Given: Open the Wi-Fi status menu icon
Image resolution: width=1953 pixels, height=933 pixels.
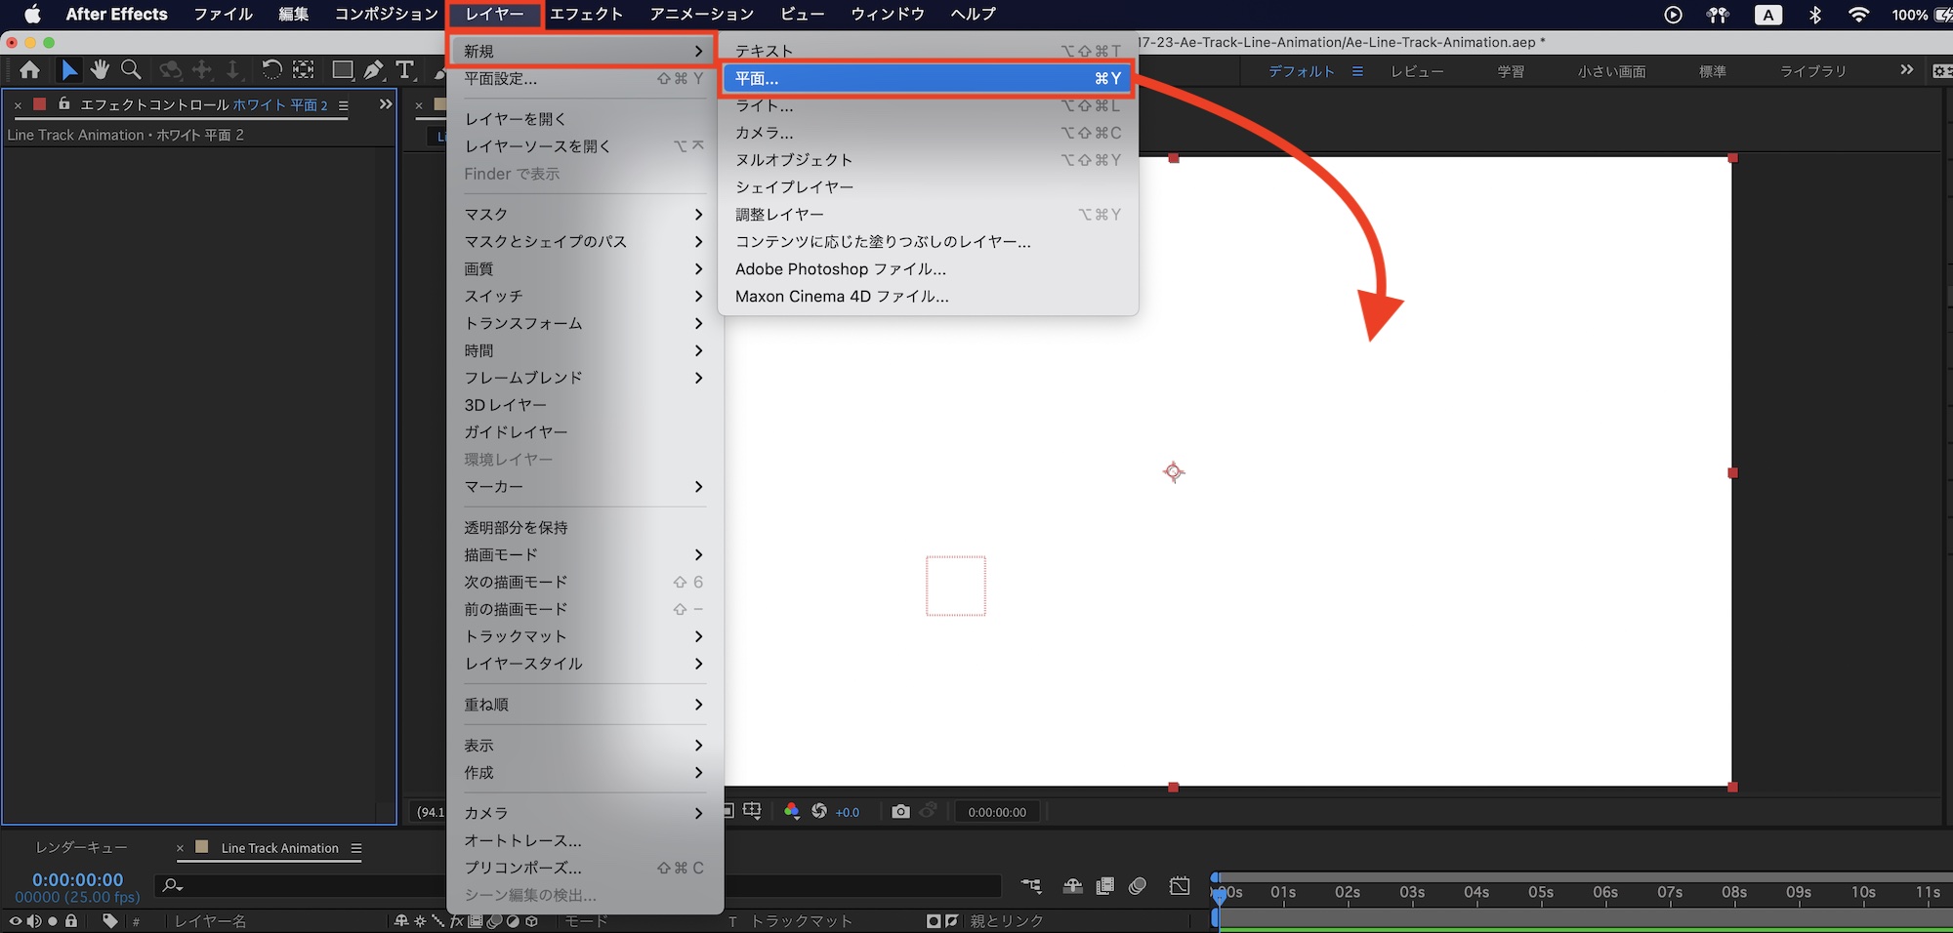Looking at the screenshot, I should tap(1859, 15).
